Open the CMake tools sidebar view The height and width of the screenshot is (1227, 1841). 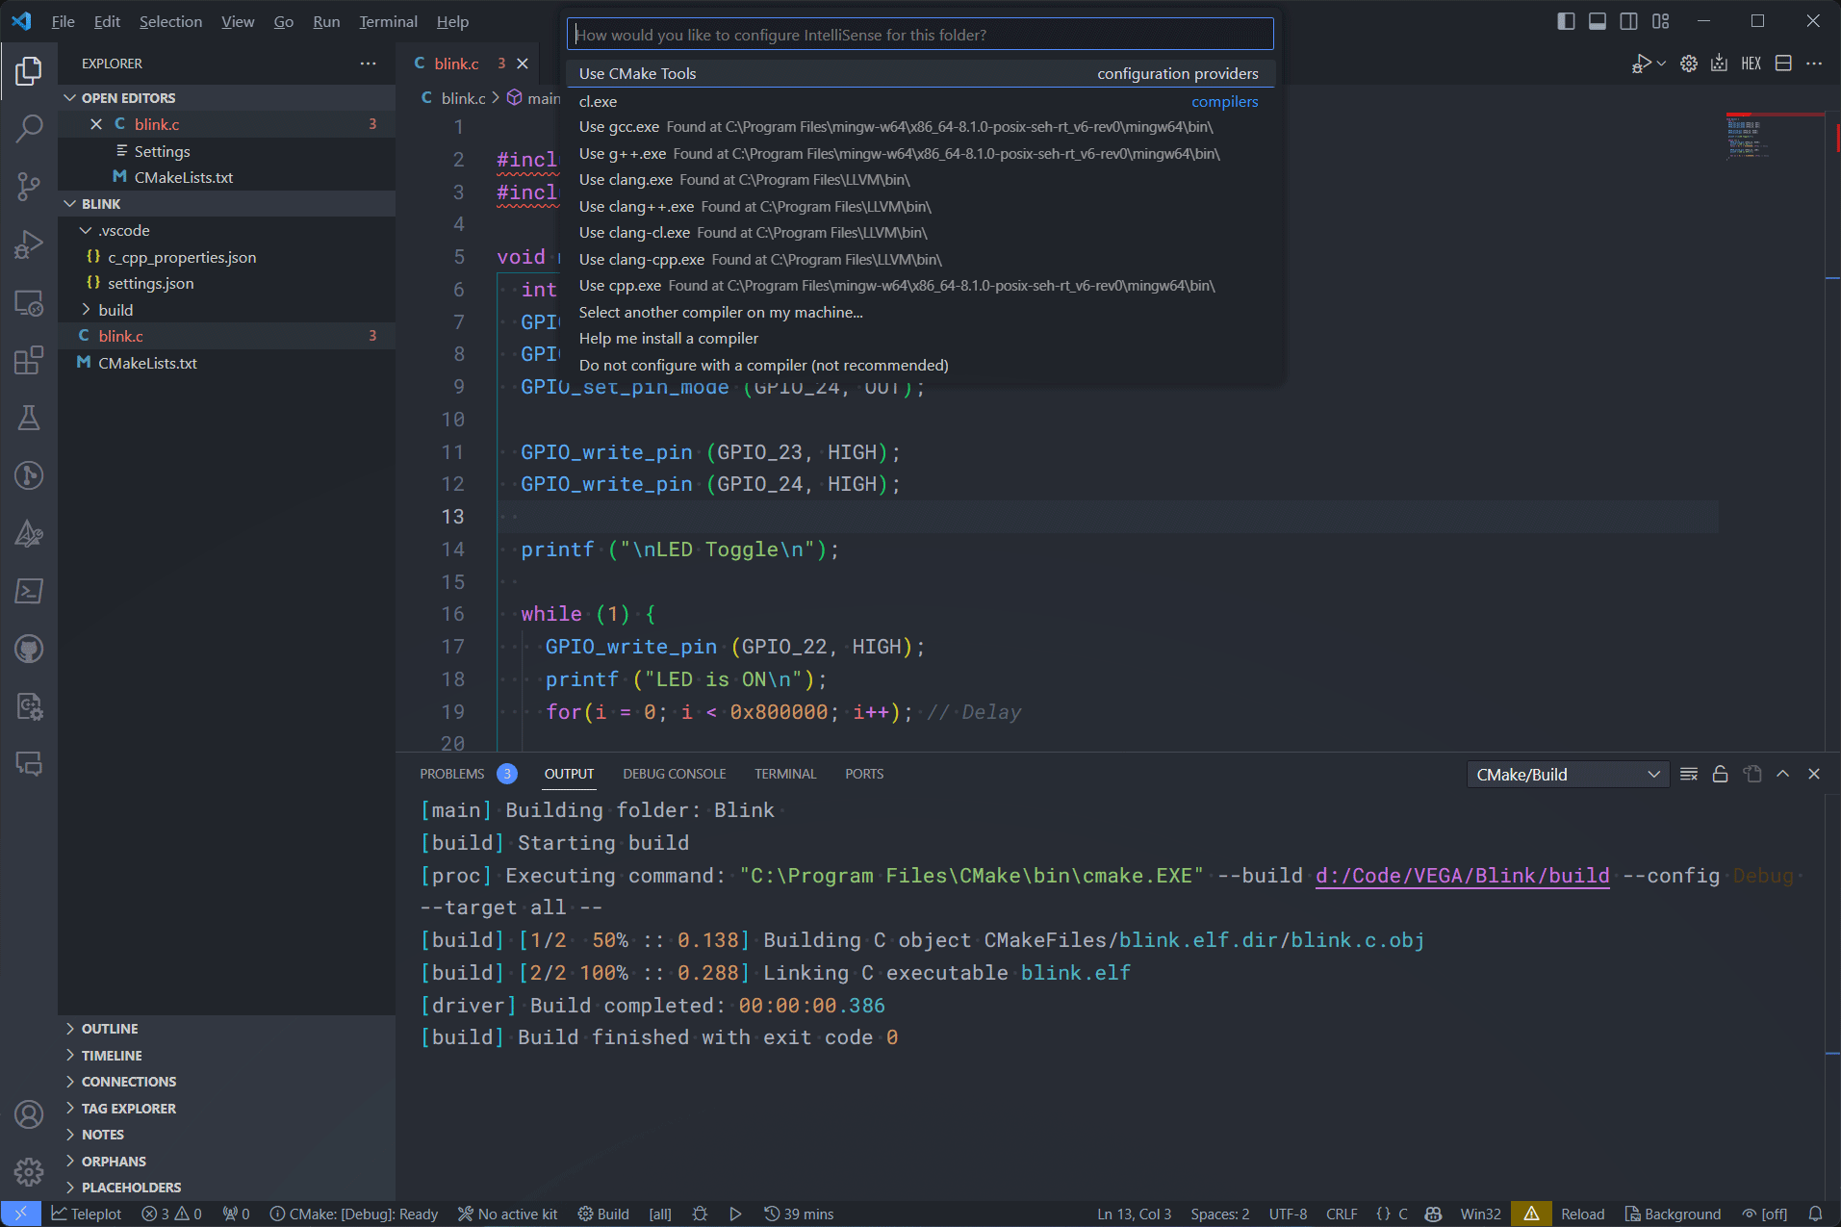tap(29, 533)
